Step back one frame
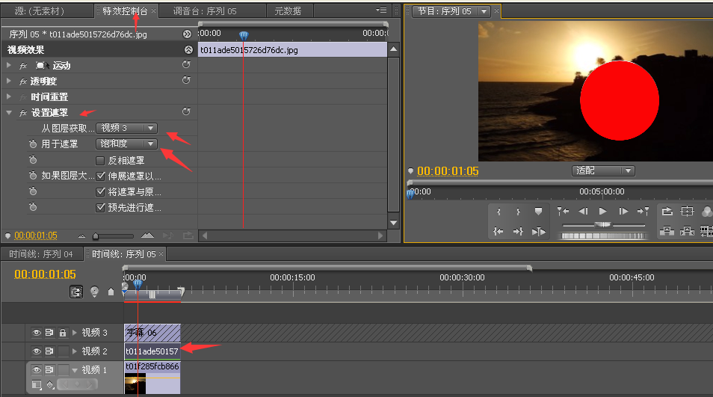The height and width of the screenshot is (397, 713). pyautogui.click(x=583, y=211)
